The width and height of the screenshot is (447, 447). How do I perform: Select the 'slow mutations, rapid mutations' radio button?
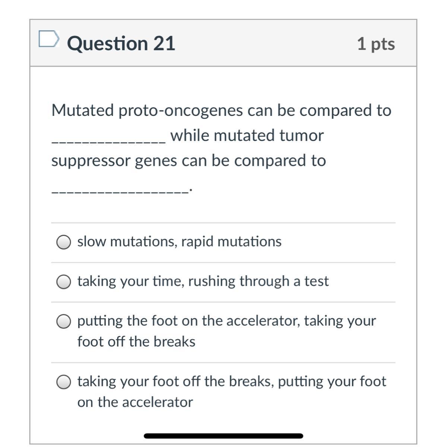point(64,242)
